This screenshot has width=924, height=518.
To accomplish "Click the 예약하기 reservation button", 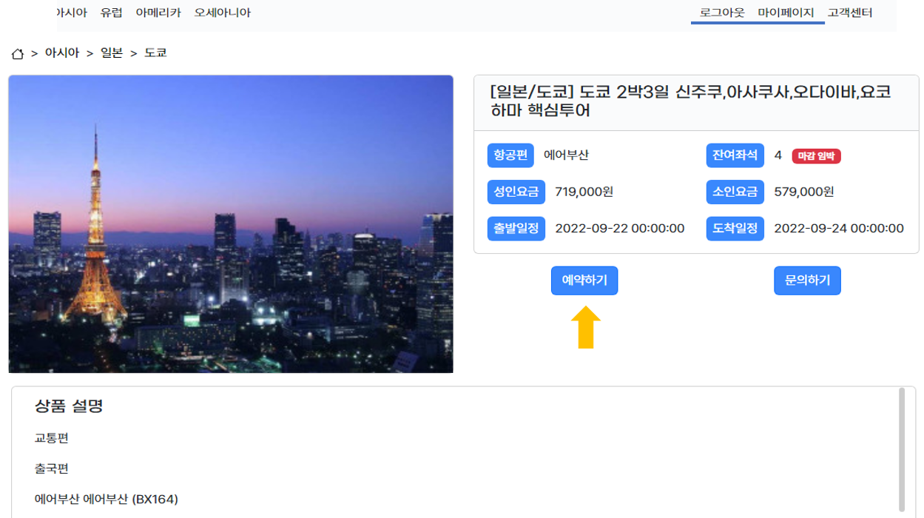I will [584, 280].
